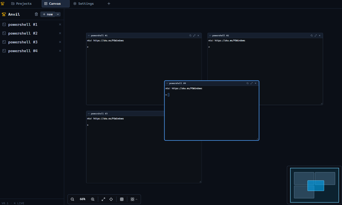Maximize the powershell #1 canvas window
This screenshot has width=342, height=205.
pos(194,35)
